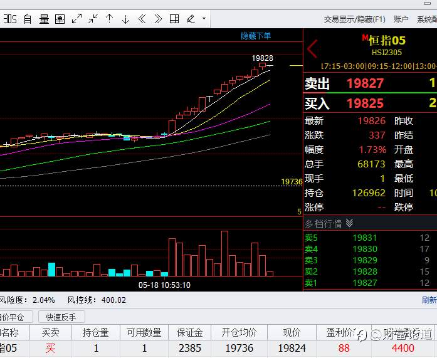Click the trading session times 09:15-12:00
This screenshot has width=437, height=358.
(389, 66)
